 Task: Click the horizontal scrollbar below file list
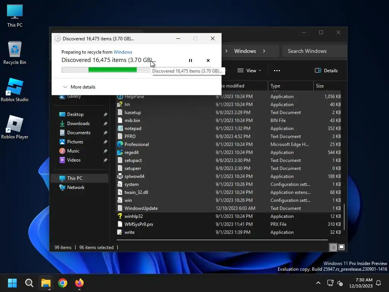coord(222,240)
